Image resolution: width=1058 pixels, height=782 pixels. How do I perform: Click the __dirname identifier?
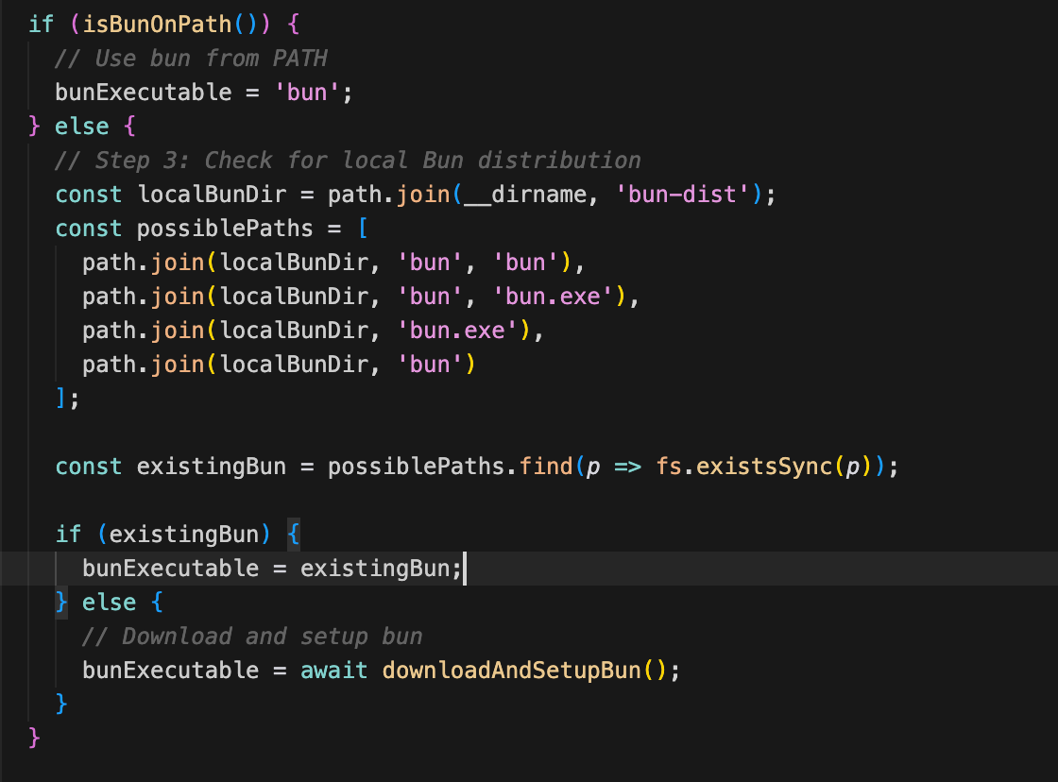click(525, 195)
